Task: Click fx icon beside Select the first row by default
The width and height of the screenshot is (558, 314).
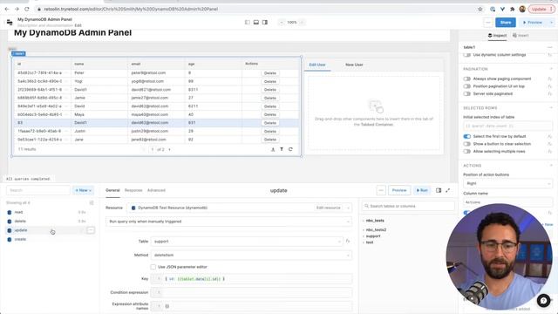Action: (550, 136)
